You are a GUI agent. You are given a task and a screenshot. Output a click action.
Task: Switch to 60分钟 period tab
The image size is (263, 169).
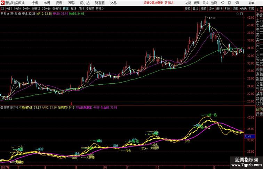[x=57, y=9]
